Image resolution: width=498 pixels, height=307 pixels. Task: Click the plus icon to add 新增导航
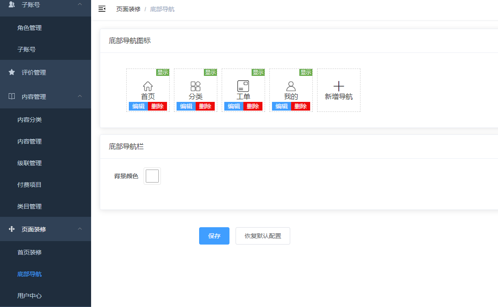(338, 85)
